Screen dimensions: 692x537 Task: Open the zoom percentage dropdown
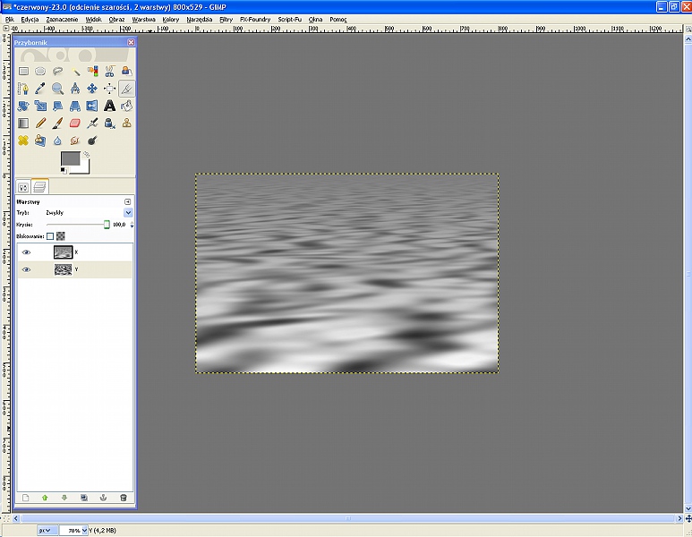pyautogui.click(x=85, y=531)
